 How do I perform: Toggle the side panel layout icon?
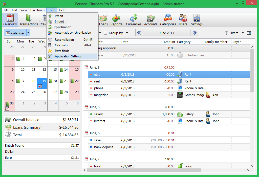pyautogui.click(x=249, y=33)
